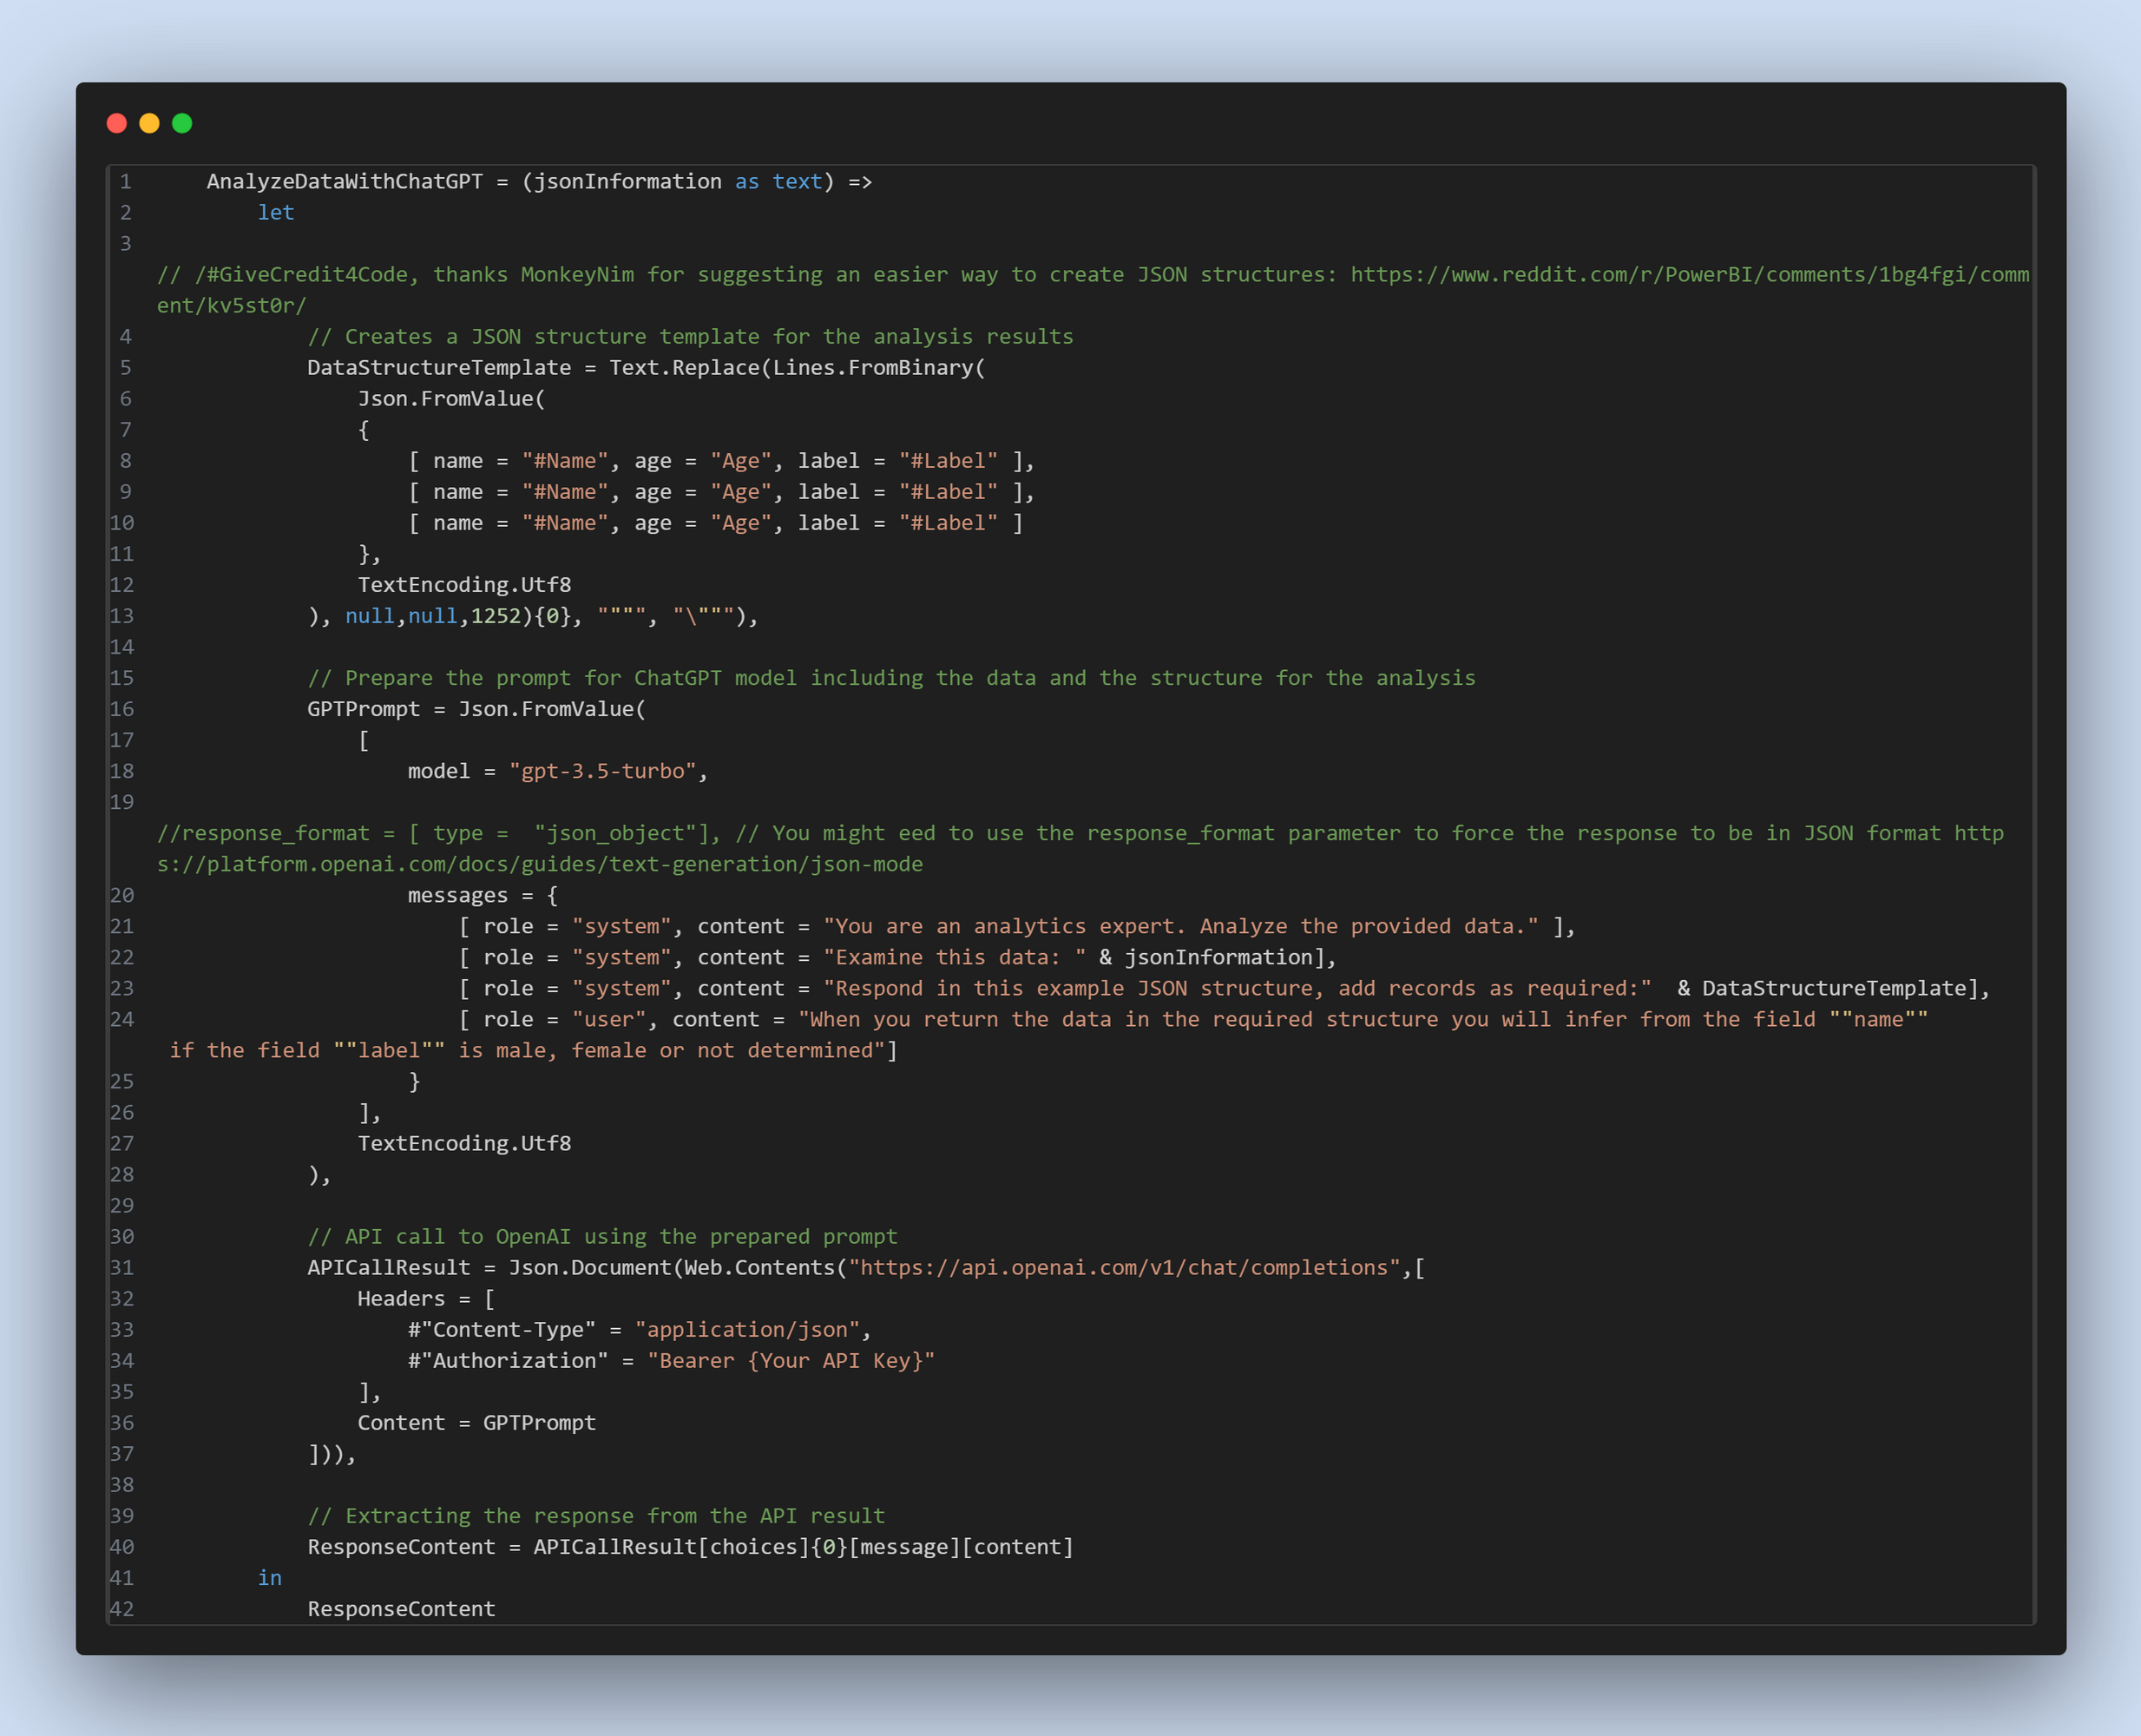Screen dimensions: 2141x1736
Task: Click the function name AnalyzeDataWithChatGPT
Action: pos(345,181)
